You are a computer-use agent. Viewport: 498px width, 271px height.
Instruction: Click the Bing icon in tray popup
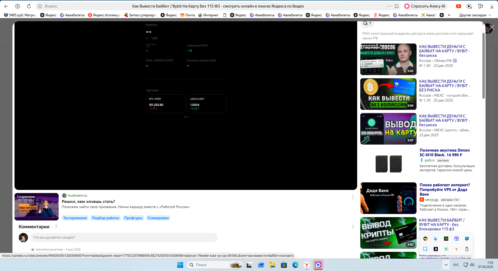(436, 239)
